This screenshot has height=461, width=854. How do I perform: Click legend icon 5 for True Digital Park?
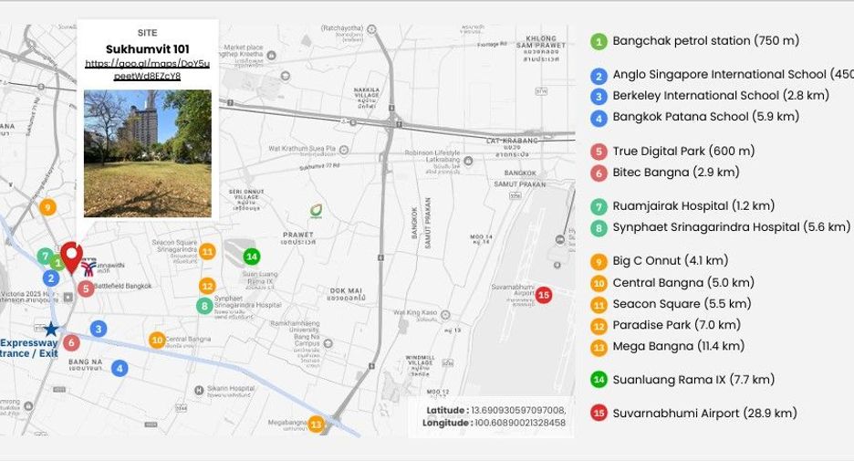599,152
